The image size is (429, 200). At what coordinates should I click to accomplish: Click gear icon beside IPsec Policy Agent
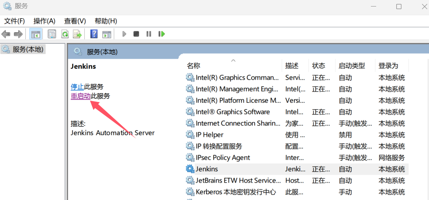190,157
